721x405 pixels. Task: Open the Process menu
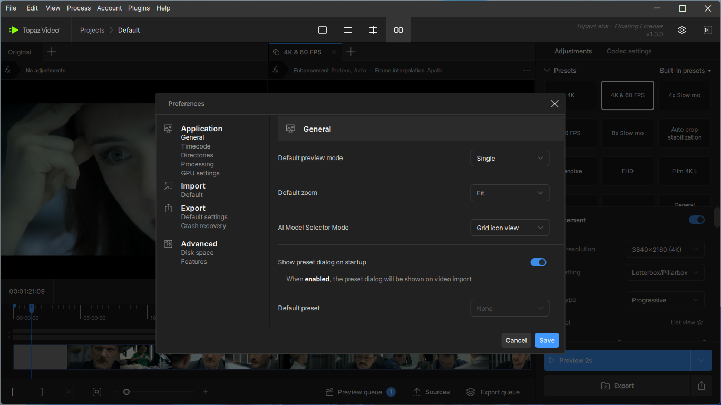[x=79, y=8]
